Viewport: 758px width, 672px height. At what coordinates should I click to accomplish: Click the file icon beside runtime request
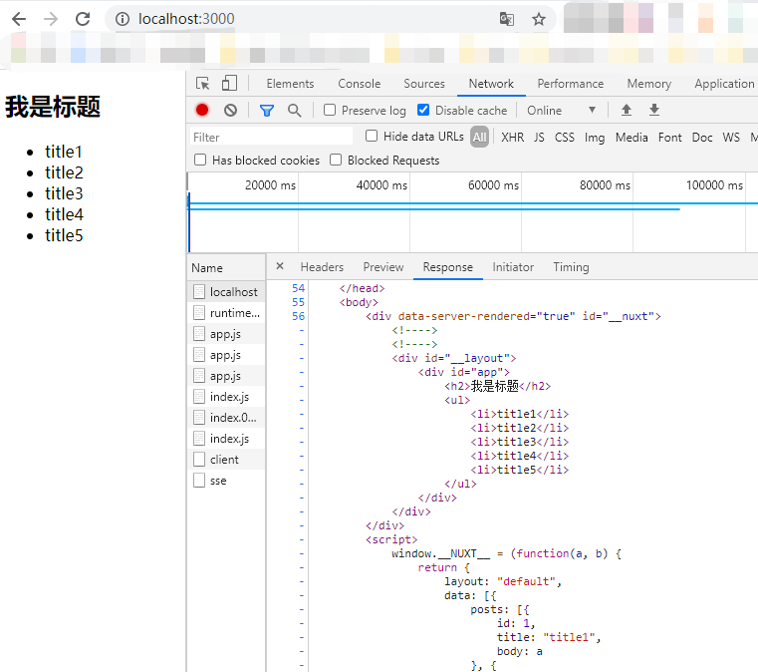tap(199, 312)
